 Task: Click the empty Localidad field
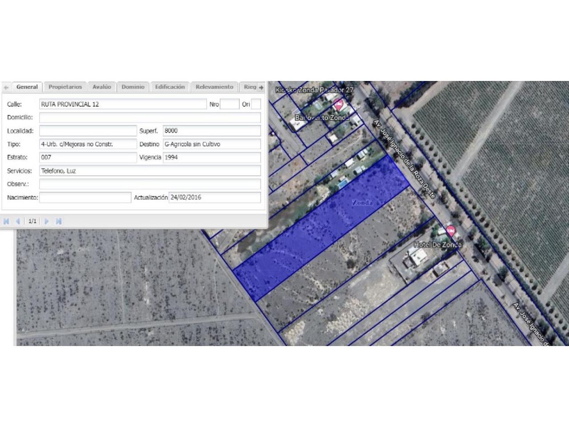click(x=88, y=131)
